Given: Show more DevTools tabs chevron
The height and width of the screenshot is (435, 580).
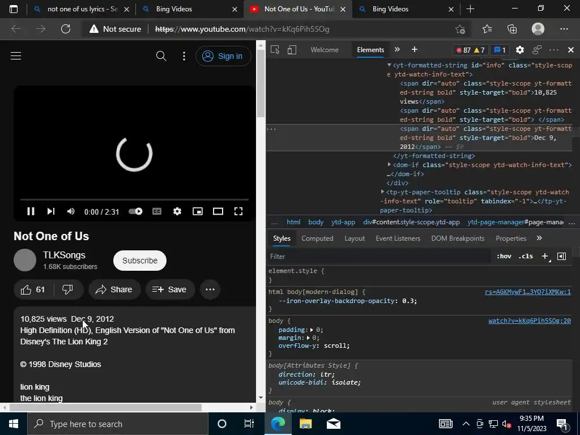Looking at the screenshot, I should click(x=397, y=50).
